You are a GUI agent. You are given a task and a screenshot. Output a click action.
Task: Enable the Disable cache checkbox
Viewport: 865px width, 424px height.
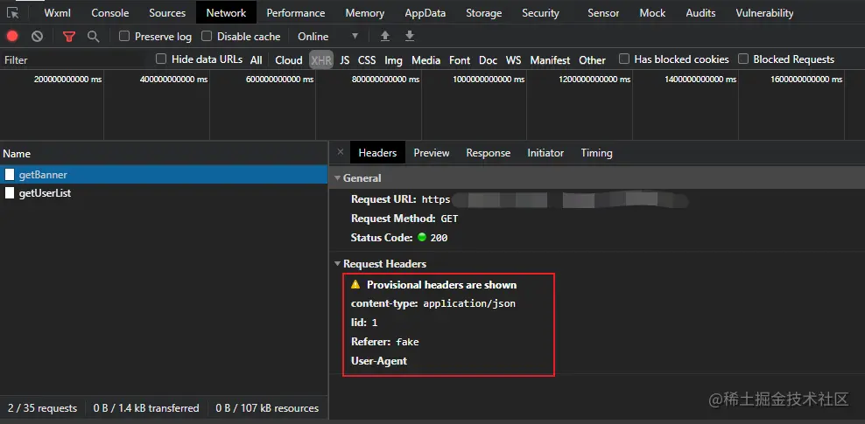[x=207, y=37]
